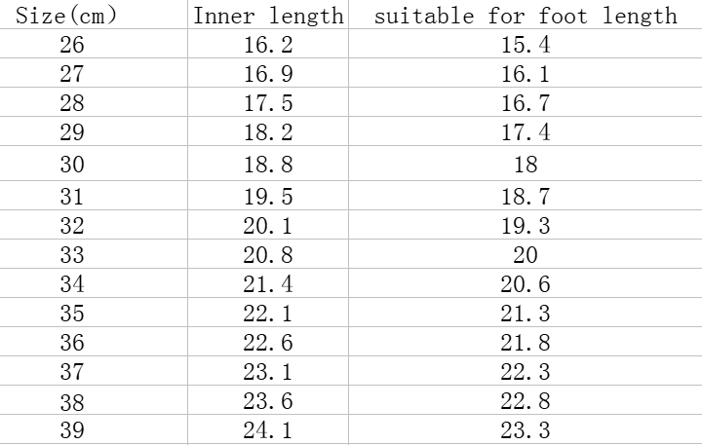Select foot length value 23.3
Image resolution: width=702 pixels, height=445 pixels.
(x=526, y=430)
